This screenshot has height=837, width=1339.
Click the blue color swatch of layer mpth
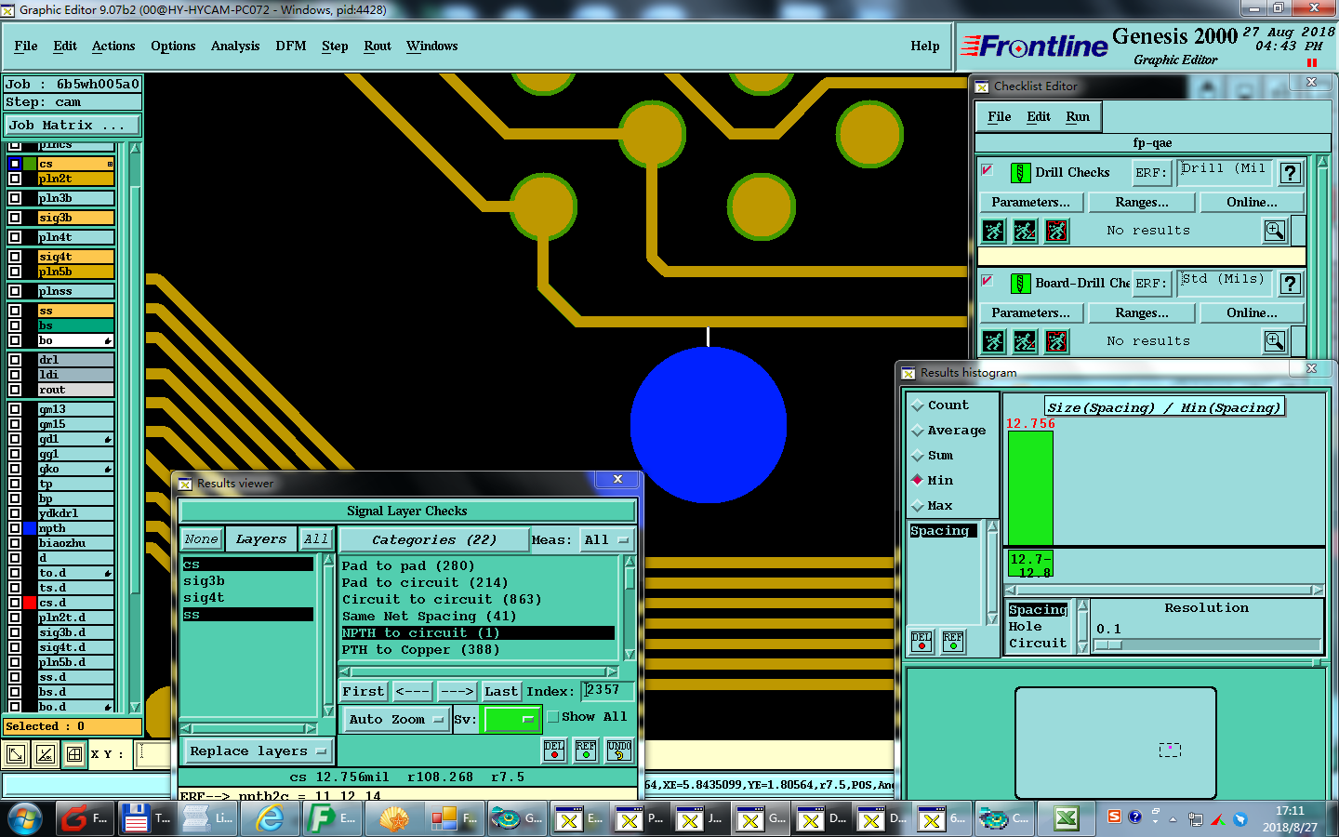coord(30,528)
